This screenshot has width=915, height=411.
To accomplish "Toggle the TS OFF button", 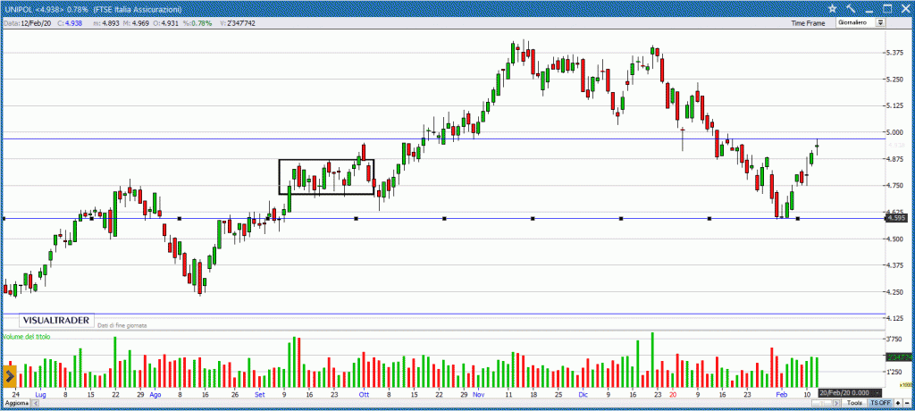I will click(880, 404).
